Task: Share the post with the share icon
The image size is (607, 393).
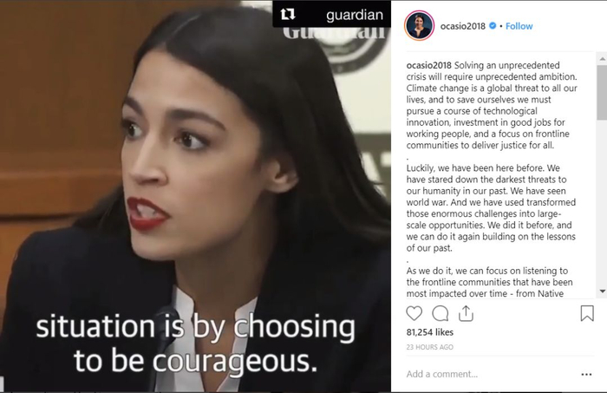Action: click(x=466, y=313)
